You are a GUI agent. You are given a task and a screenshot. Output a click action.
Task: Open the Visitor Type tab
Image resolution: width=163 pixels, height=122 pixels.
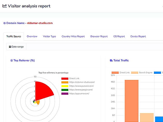pyautogui.click(x=49, y=37)
